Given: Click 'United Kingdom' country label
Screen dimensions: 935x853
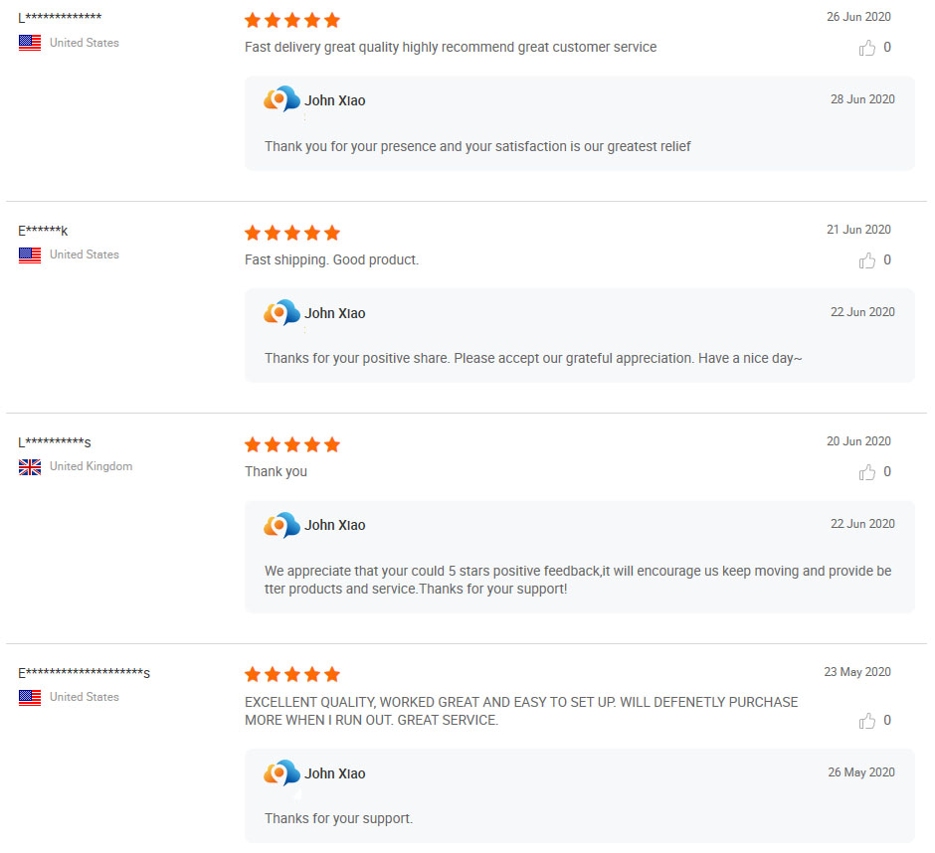Looking at the screenshot, I should pos(91,466).
